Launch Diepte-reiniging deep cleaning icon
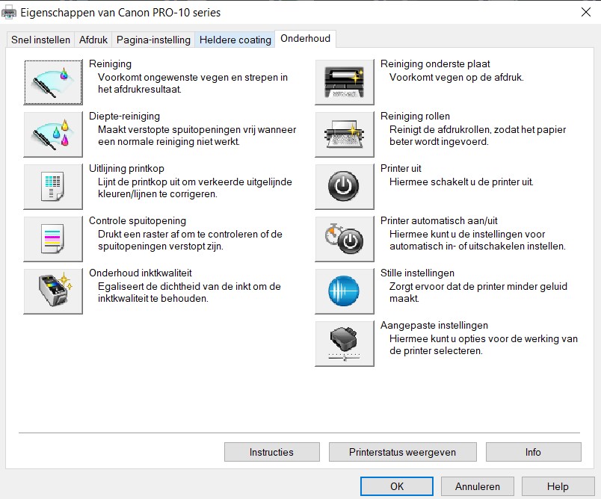 (53, 134)
